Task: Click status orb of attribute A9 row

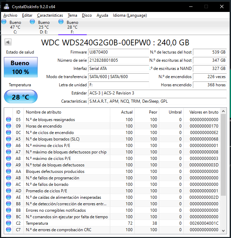Action: point(9,165)
